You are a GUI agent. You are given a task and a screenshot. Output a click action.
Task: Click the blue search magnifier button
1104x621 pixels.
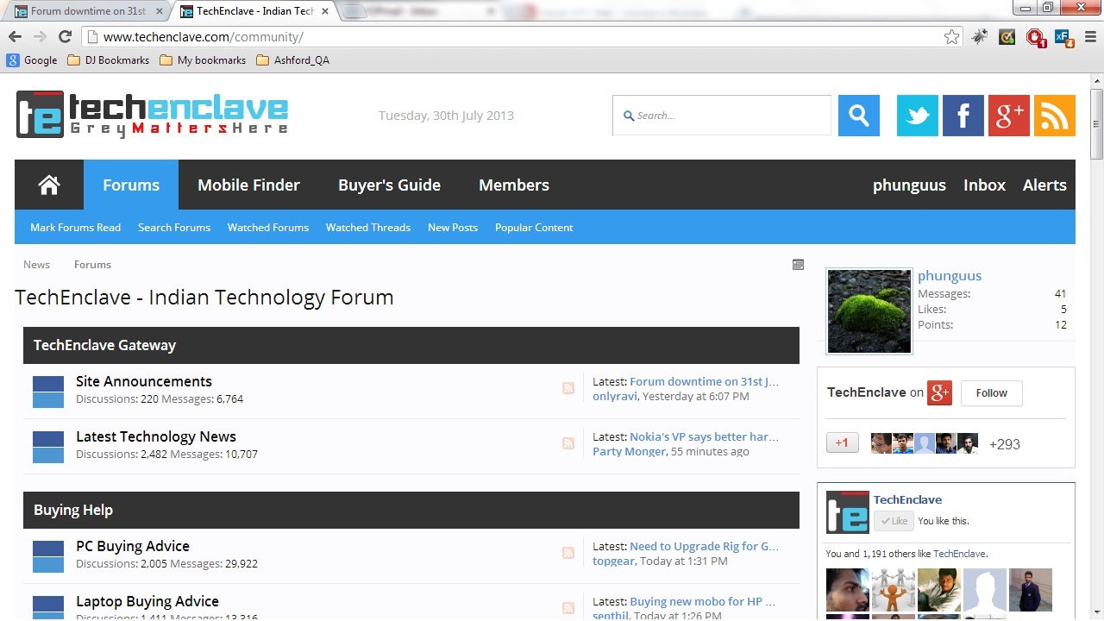859,116
